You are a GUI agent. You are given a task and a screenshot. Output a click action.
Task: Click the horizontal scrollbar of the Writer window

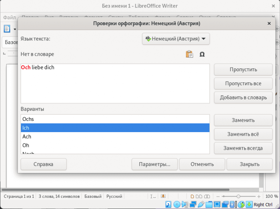tap(115, 189)
